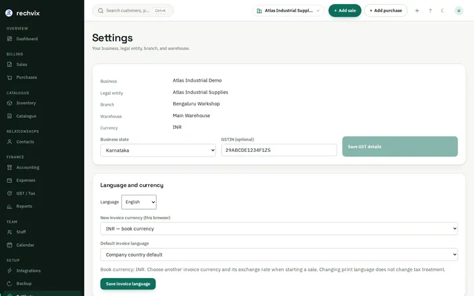Image resolution: width=474 pixels, height=296 pixels.
Task: Click the building icon in company switcher
Action: pos(259,11)
